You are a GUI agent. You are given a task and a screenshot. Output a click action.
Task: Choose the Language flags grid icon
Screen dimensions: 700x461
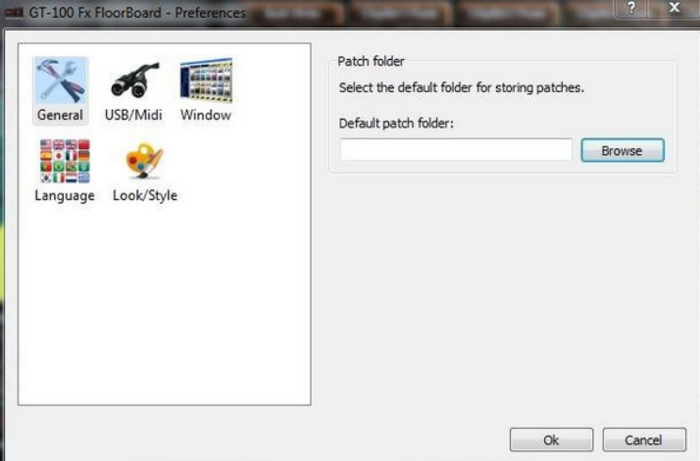65,161
